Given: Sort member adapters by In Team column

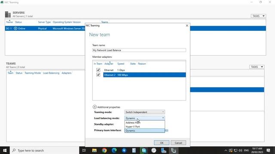Looking at the screenshot, I should click(x=98, y=64).
